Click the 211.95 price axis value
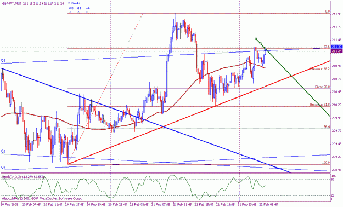 click(x=336, y=14)
